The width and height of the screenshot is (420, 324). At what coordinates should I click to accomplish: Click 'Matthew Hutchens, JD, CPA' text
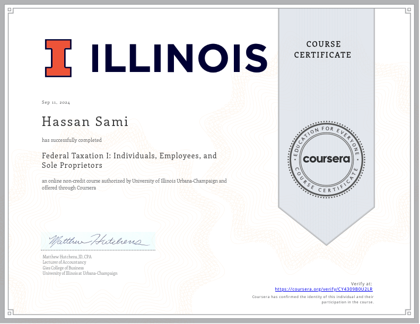(67, 257)
